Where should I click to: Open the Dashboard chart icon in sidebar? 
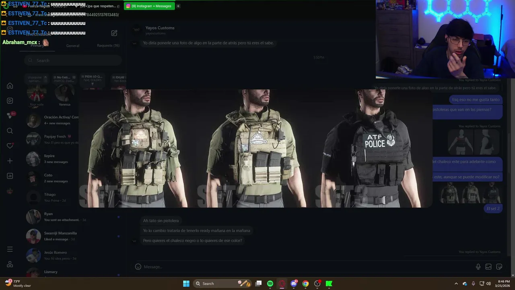(x=10, y=176)
